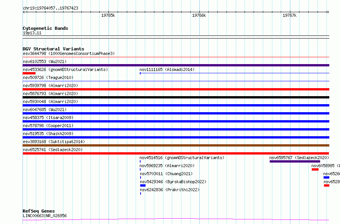Open the nsv1111165 (Alsmadi2014) variant label
Image resolution: width=340 pixels, height=224 pixels.
coord(167,69)
